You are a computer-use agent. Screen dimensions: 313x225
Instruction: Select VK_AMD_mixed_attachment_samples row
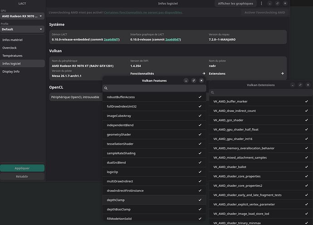[261, 158]
